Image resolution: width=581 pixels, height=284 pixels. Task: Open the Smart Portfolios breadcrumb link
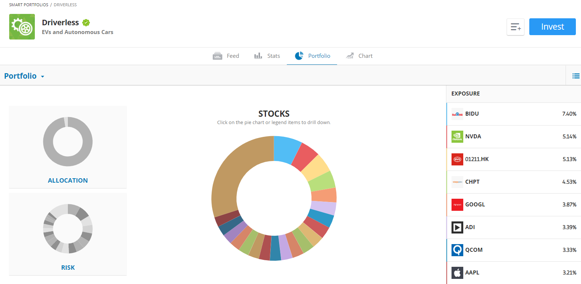point(29,5)
